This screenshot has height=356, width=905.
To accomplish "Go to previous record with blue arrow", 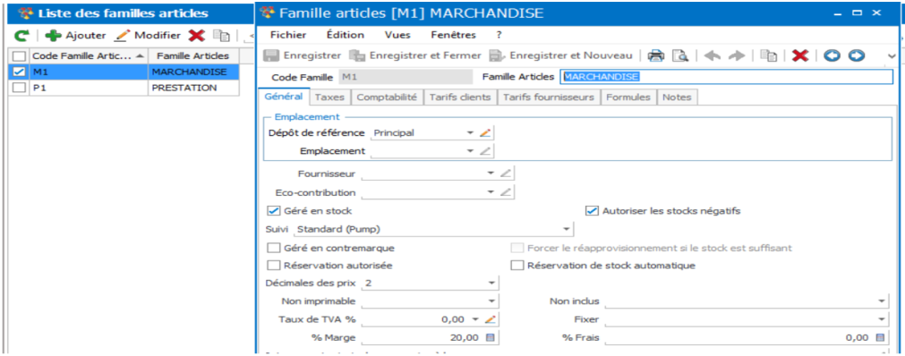I will click(831, 55).
